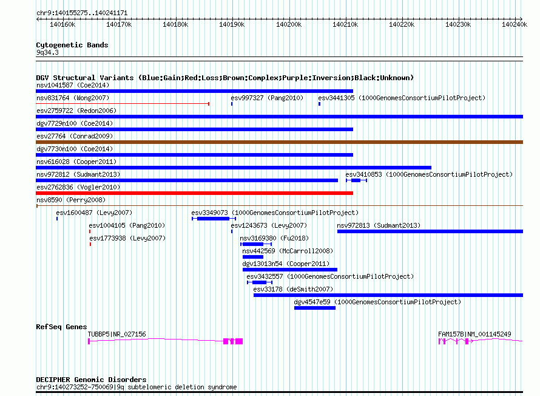
Task: Select the dgv7730n100 (Coe2014) variant bar
Action: 195,155
